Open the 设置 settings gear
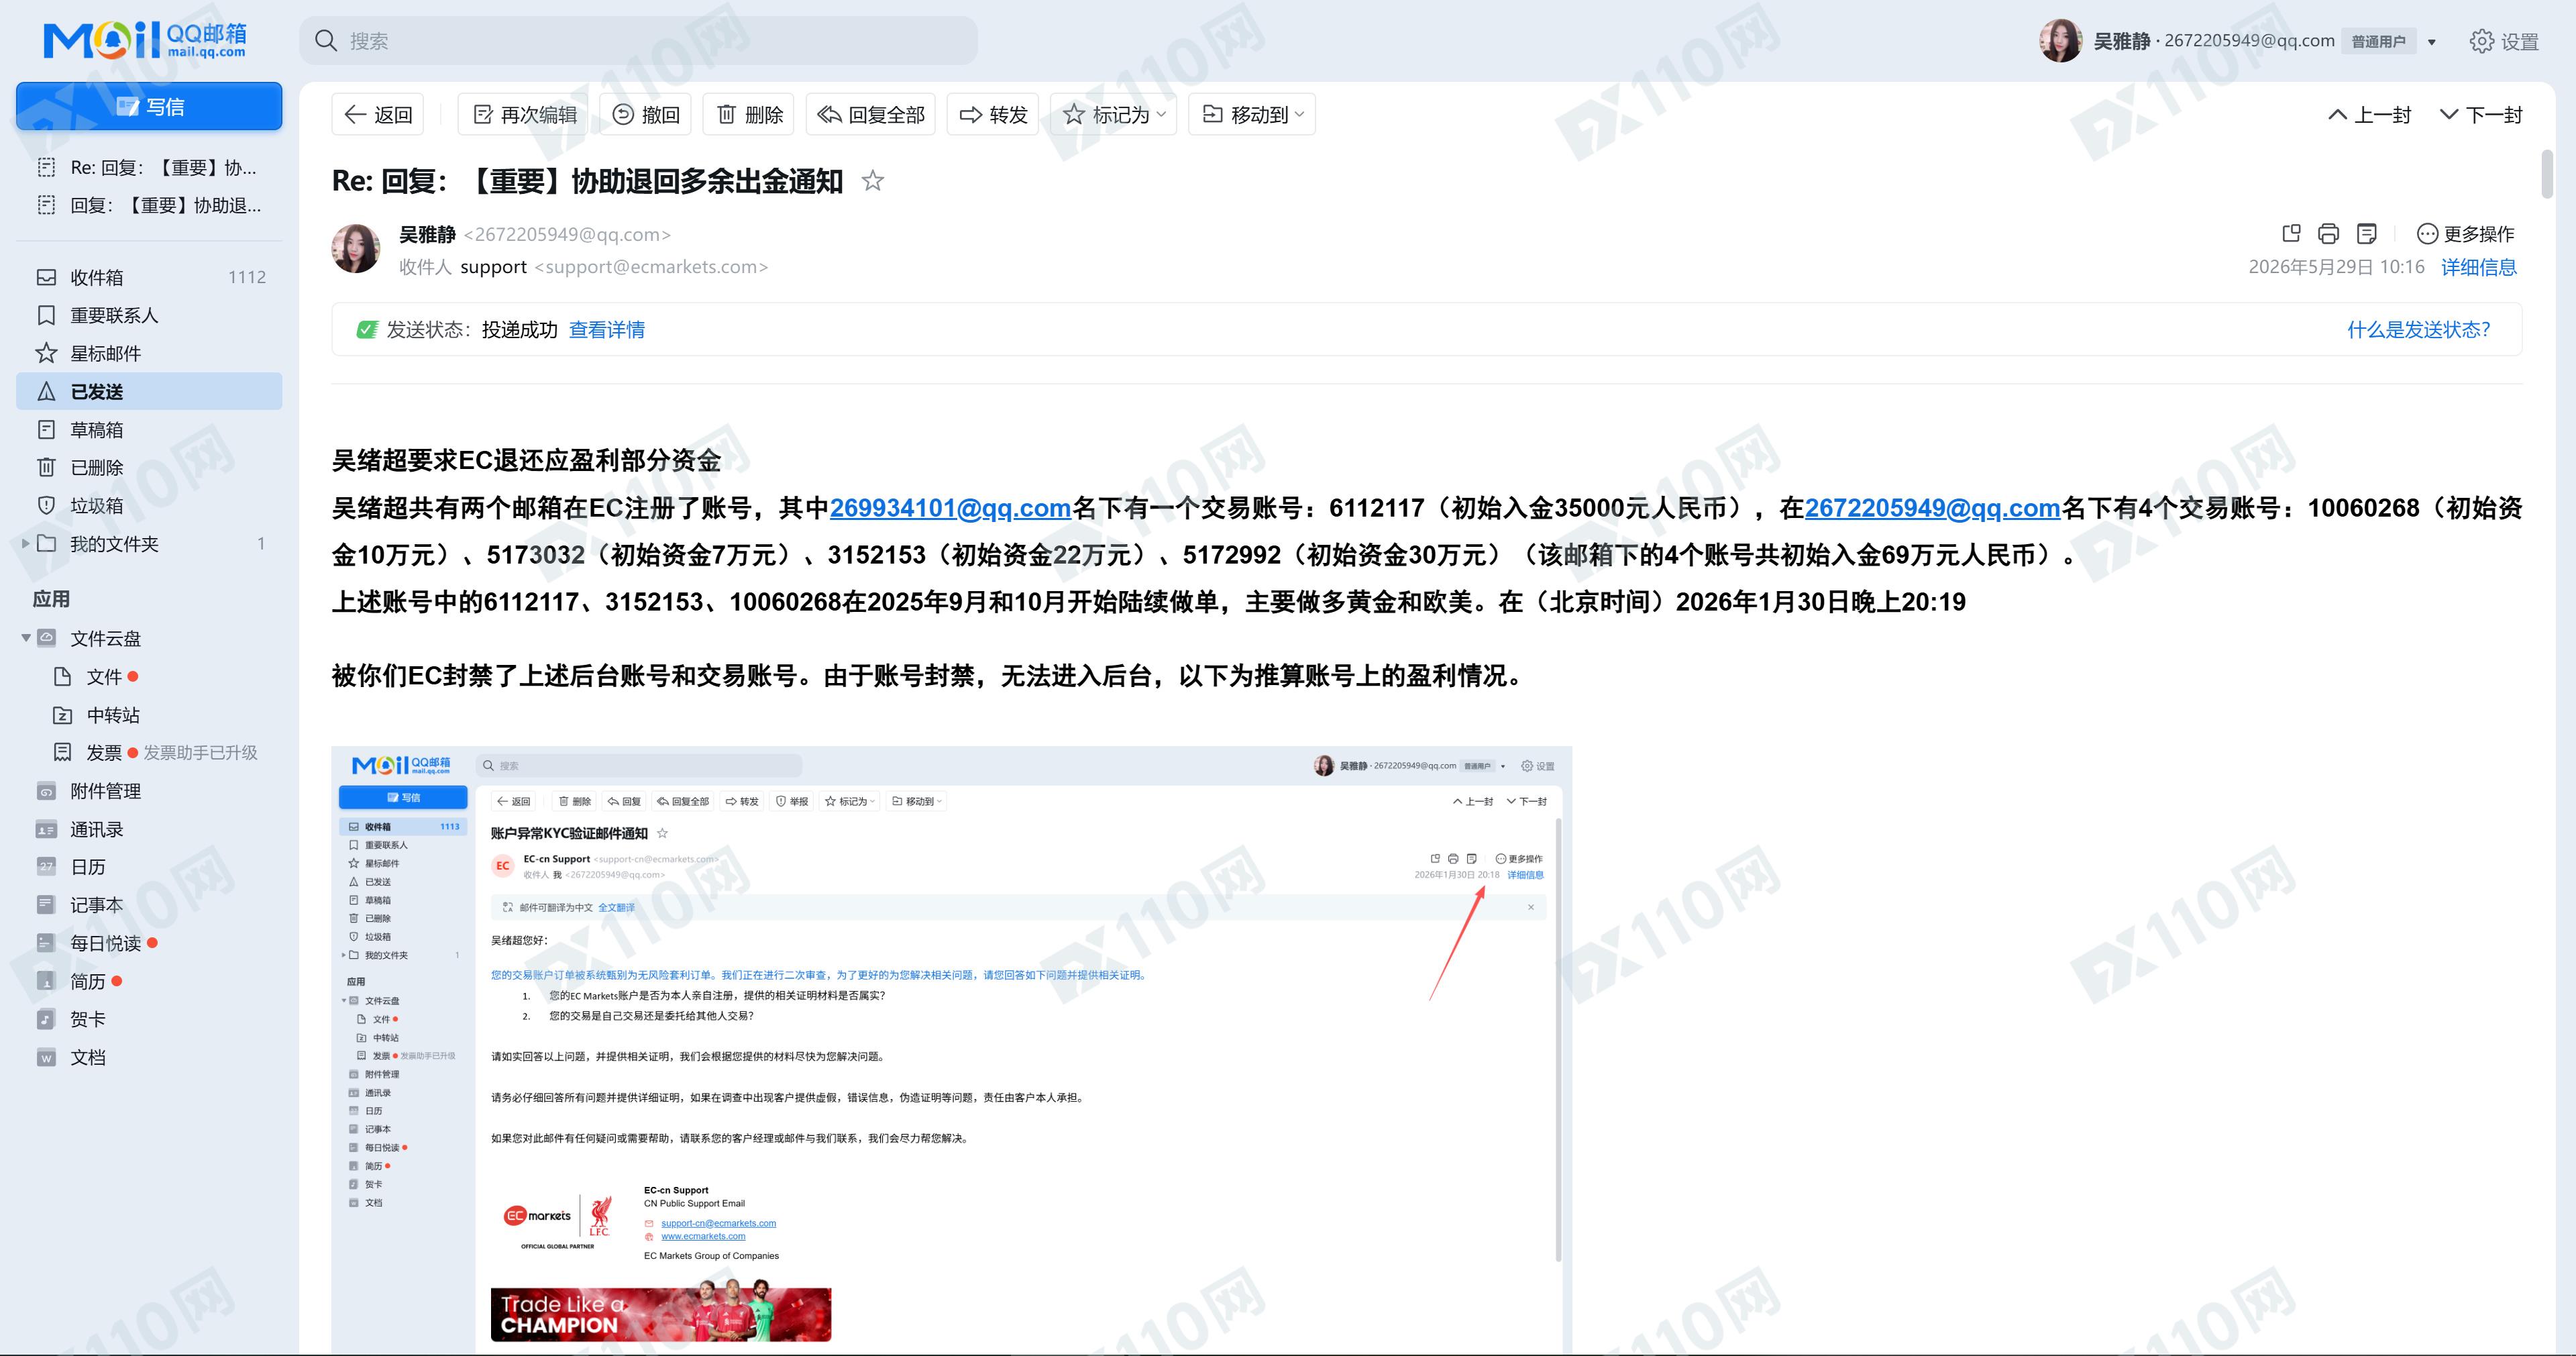Image resolution: width=2576 pixels, height=1356 pixels. [x=2504, y=41]
